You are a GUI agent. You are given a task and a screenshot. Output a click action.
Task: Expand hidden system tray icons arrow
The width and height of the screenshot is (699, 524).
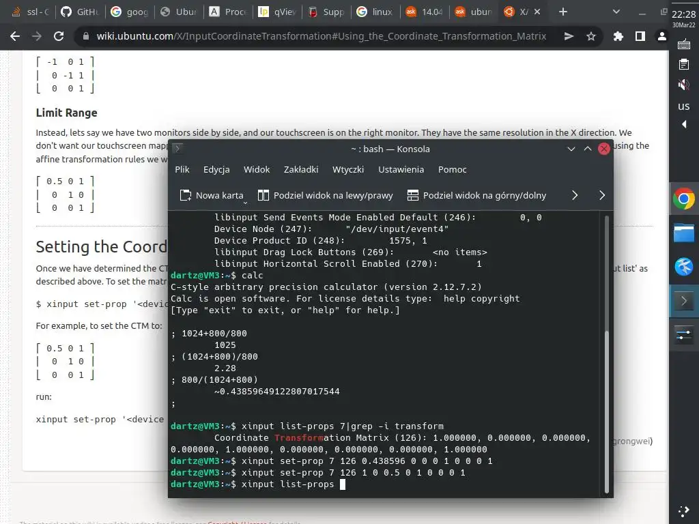684,124
